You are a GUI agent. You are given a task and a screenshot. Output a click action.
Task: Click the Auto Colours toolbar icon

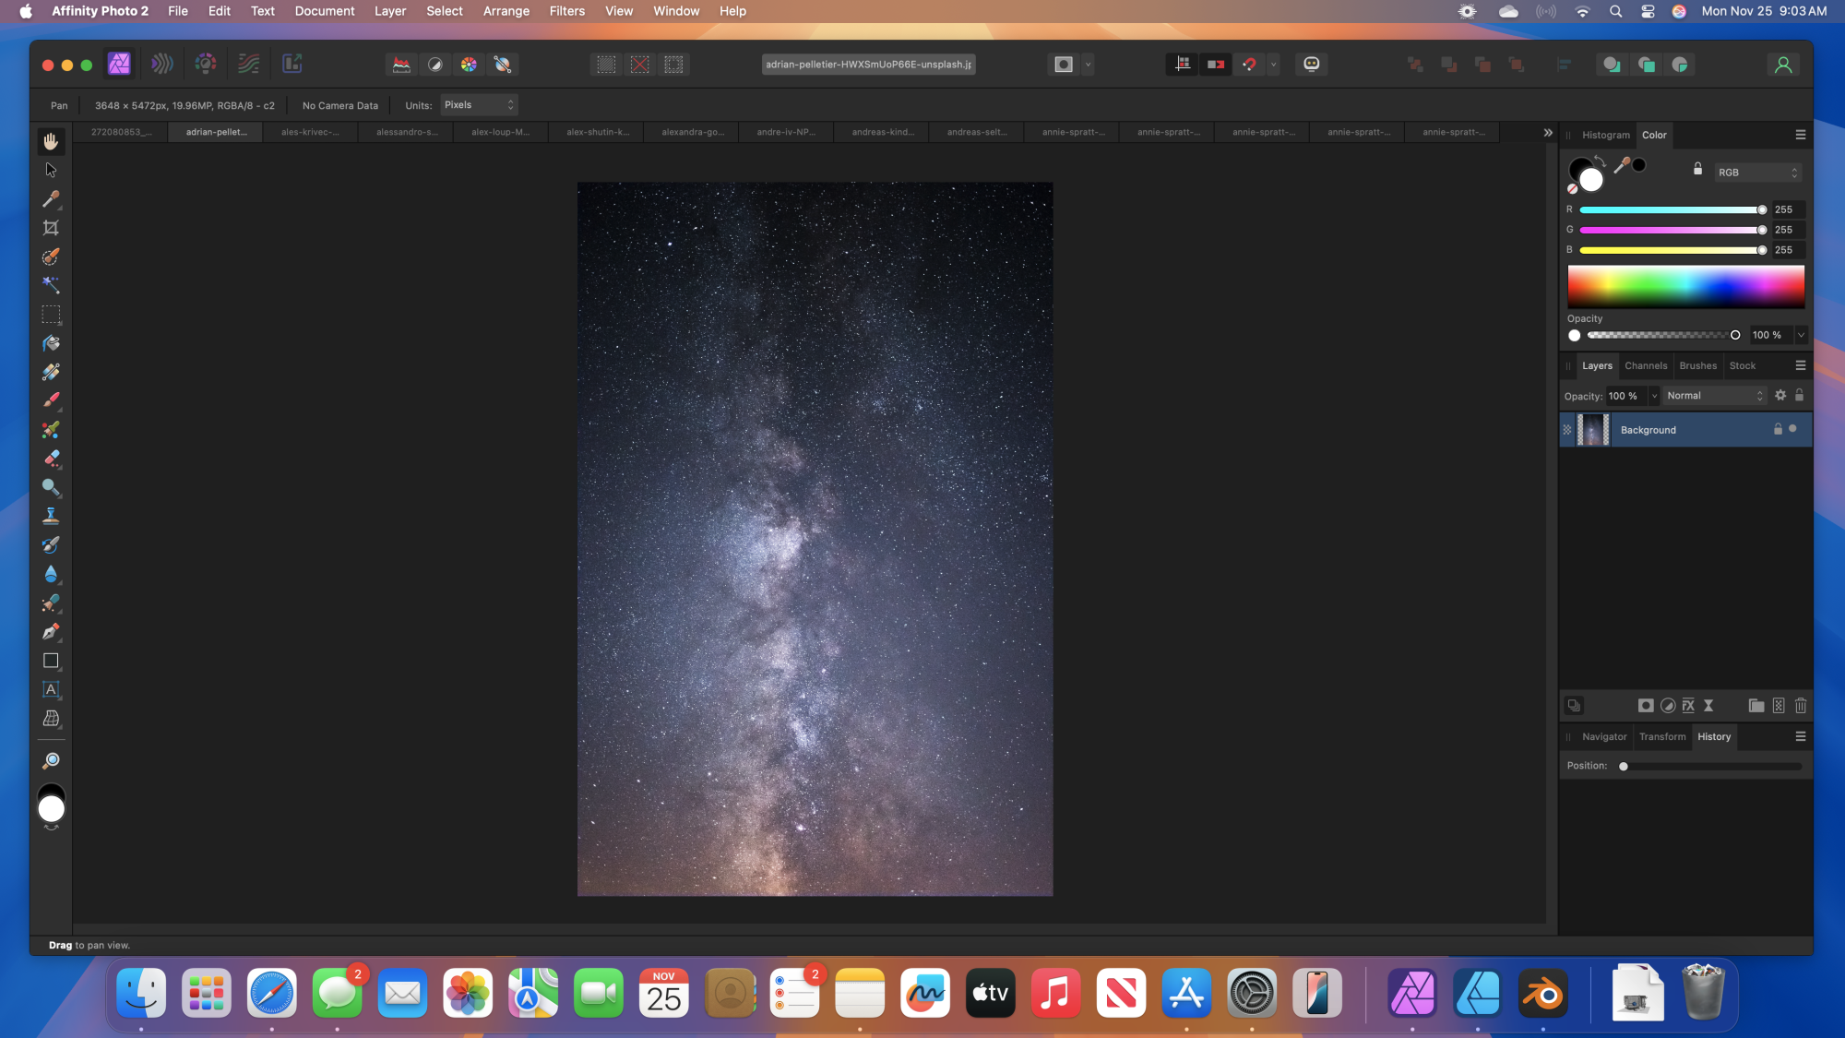click(x=469, y=65)
